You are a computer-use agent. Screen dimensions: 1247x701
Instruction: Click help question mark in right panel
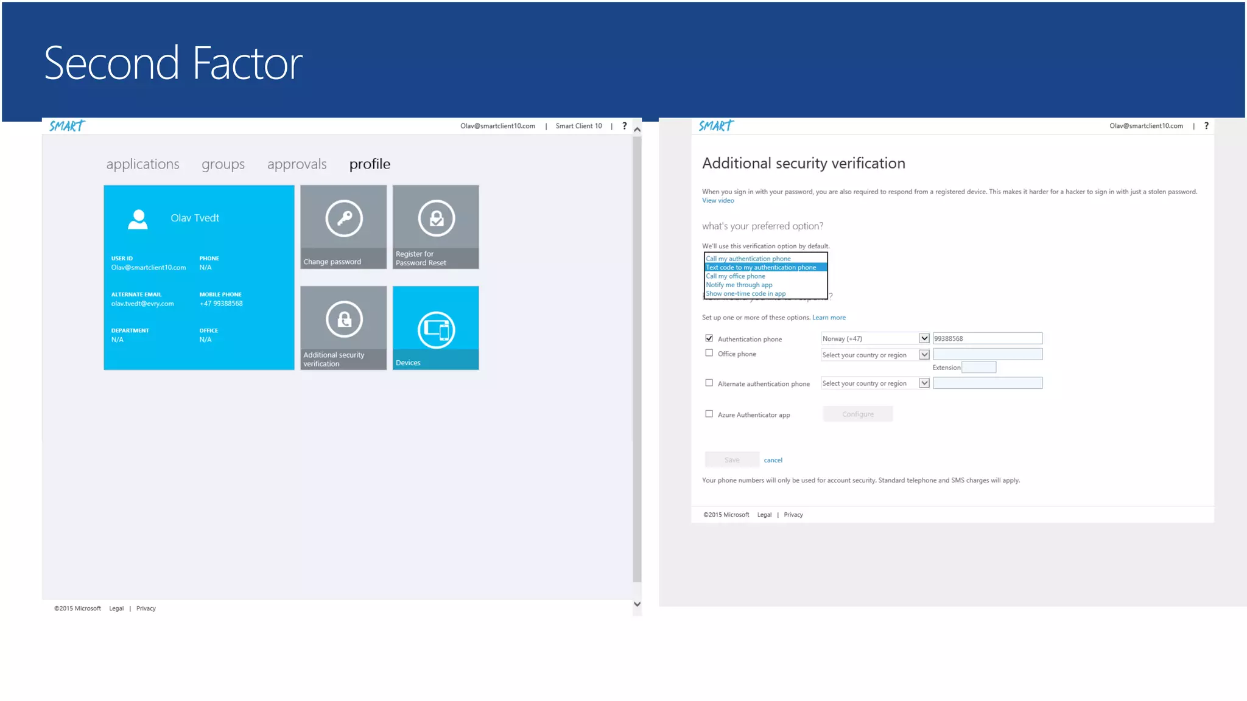point(1206,126)
